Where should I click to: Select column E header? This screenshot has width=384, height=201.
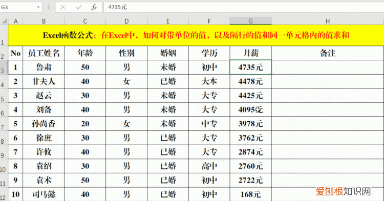pyautogui.click(x=168, y=21)
